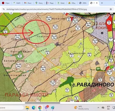Click the Ов1 37 zone marker

tap(72, 55)
